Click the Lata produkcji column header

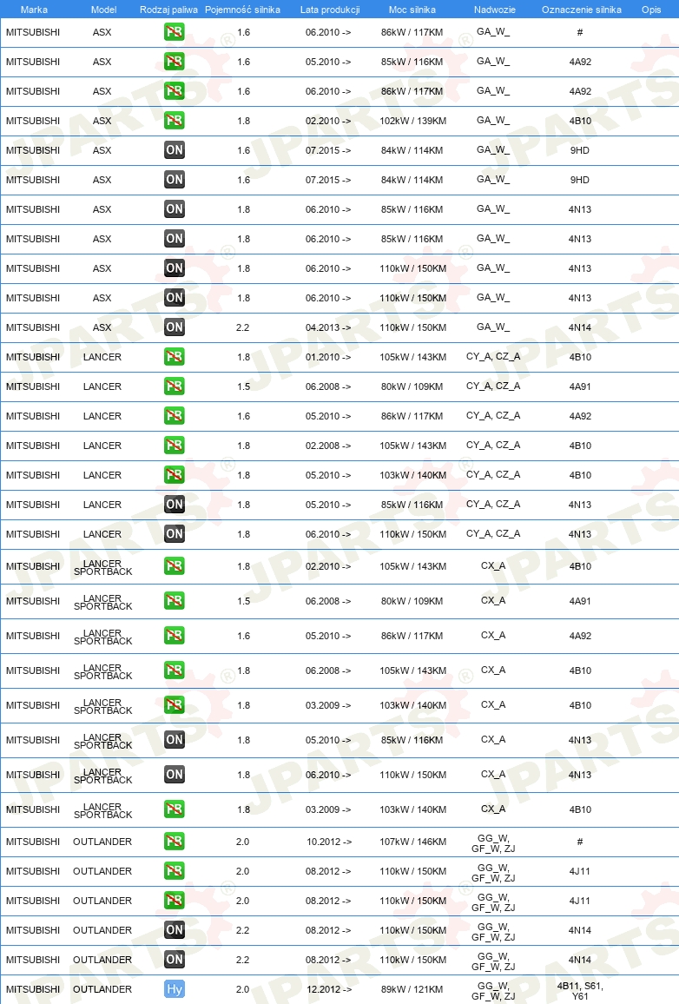(x=330, y=10)
